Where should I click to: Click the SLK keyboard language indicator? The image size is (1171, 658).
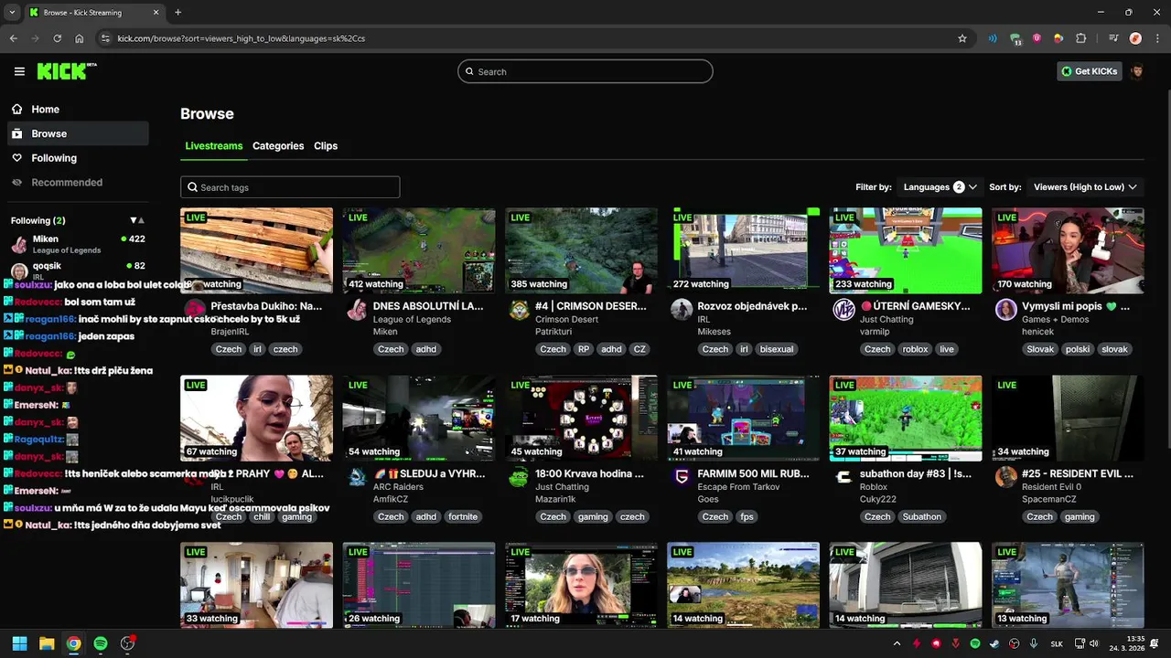tap(1057, 643)
